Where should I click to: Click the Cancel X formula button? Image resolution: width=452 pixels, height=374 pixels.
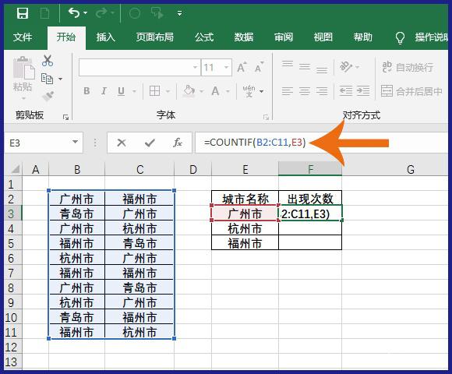[x=122, y=143]
